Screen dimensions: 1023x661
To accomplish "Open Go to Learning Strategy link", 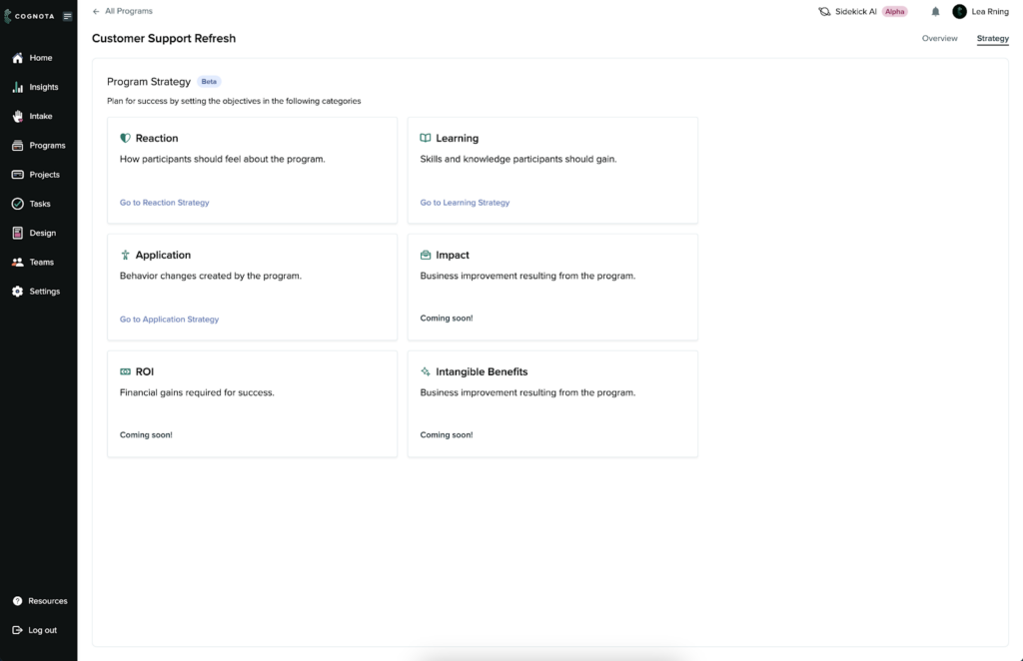I will coord(465,203).
